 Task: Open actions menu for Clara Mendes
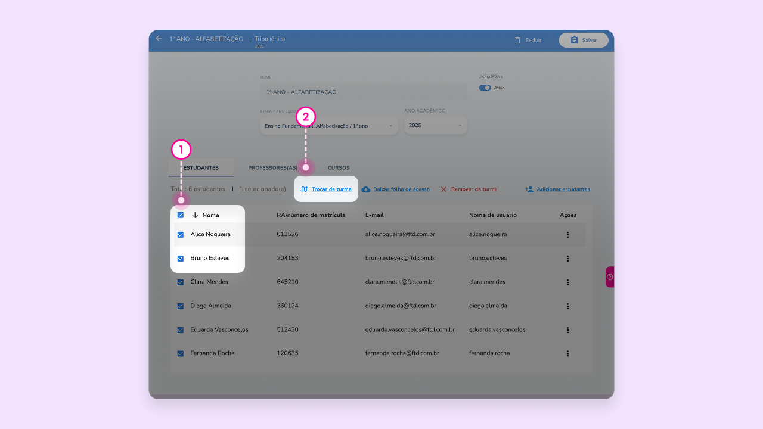(567, 282)
